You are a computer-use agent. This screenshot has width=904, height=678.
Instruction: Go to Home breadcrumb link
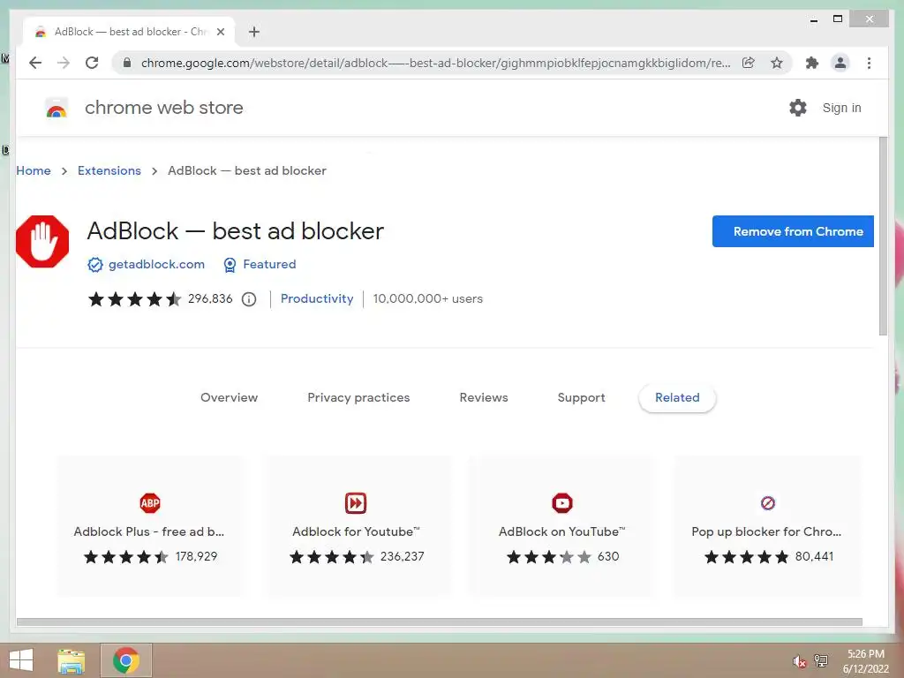coord(34,170)
